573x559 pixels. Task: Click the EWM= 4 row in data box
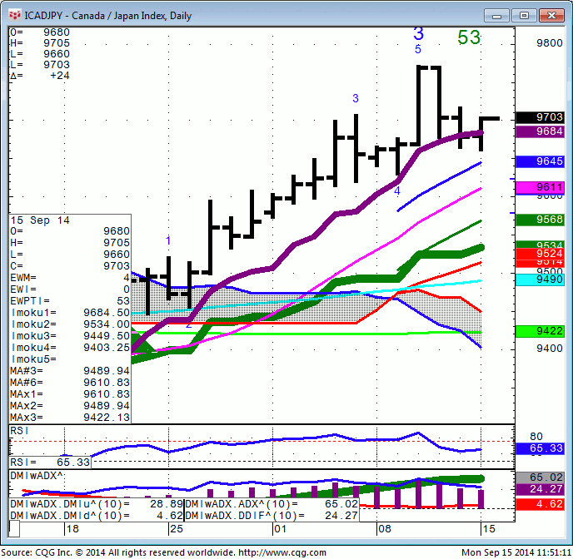click(x=70, y=278)
